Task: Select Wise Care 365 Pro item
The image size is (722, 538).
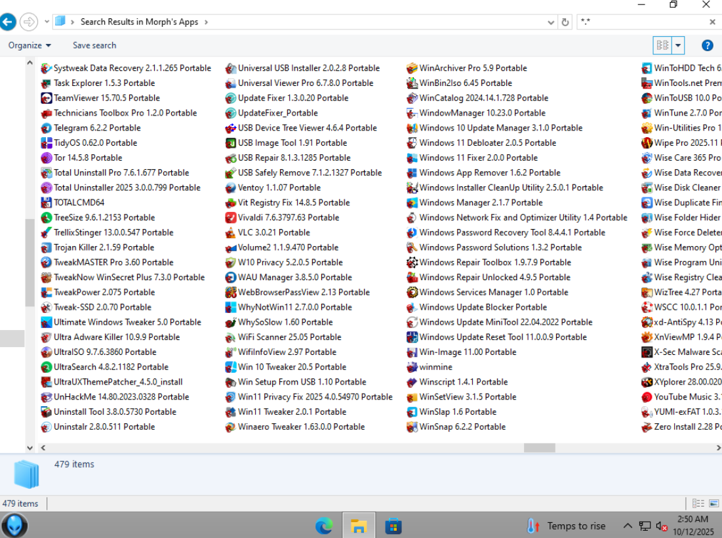Action: click(x=681, y=158)
